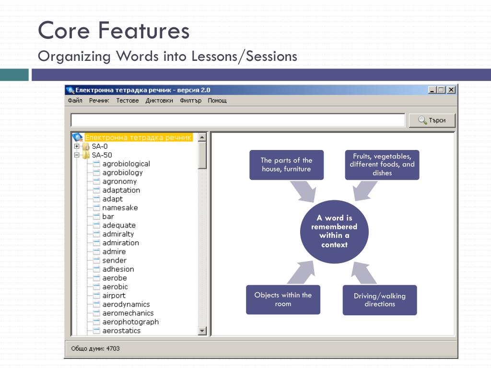Click the aerobic entry icon
This screenshot has width=491, height=368.
click(97, 287)
